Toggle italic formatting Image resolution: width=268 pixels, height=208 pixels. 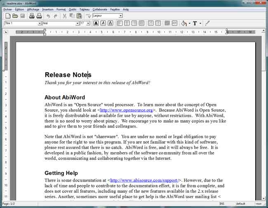[x=103, y=23]
